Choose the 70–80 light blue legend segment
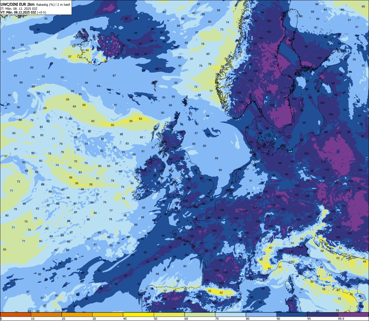 pyautogui.click(x=231, y=314)
